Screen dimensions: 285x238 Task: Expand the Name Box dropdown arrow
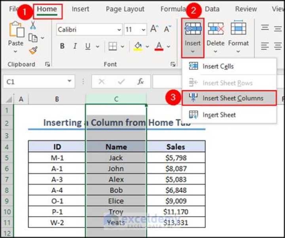pos(69,81)
